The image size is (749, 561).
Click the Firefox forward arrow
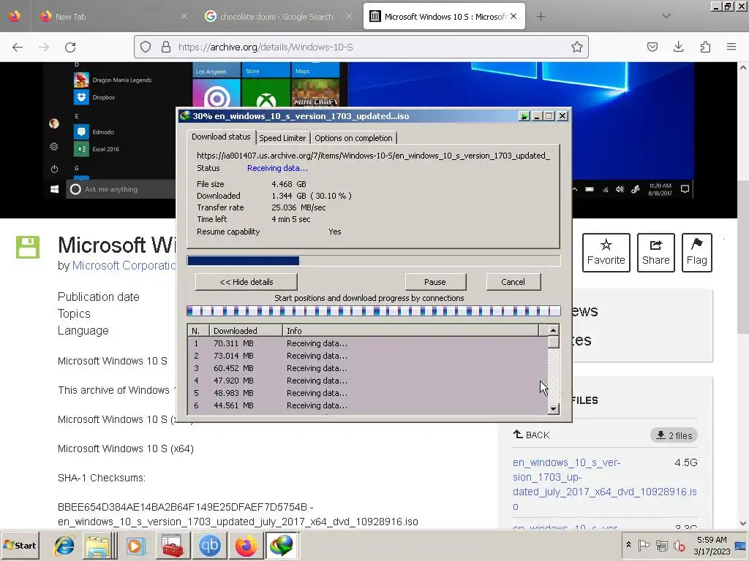(44, 47)
